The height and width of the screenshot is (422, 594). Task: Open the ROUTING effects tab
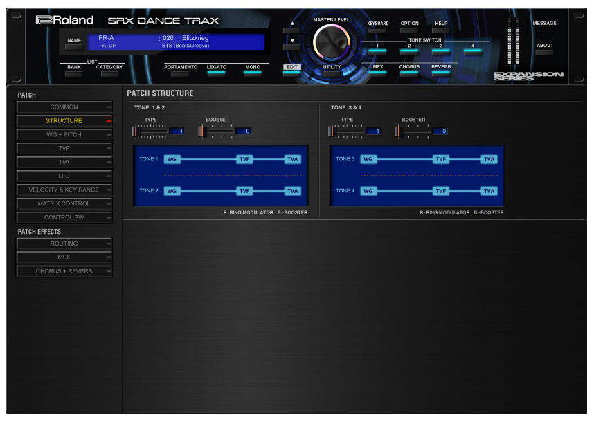pyautogui.click(x=64, y=244)
